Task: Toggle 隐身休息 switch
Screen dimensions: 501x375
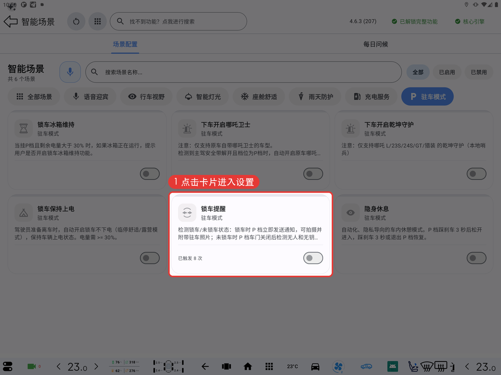Action: coord(476,258)
